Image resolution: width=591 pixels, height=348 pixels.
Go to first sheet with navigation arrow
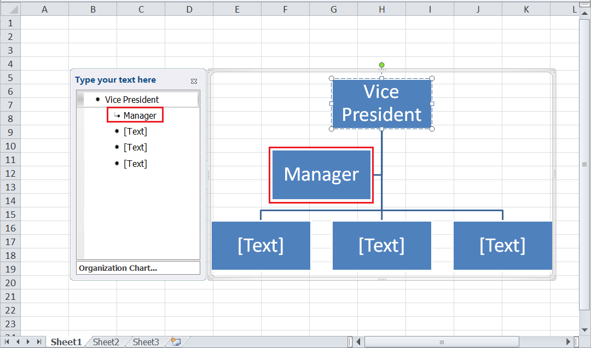[x=7, y=341]
